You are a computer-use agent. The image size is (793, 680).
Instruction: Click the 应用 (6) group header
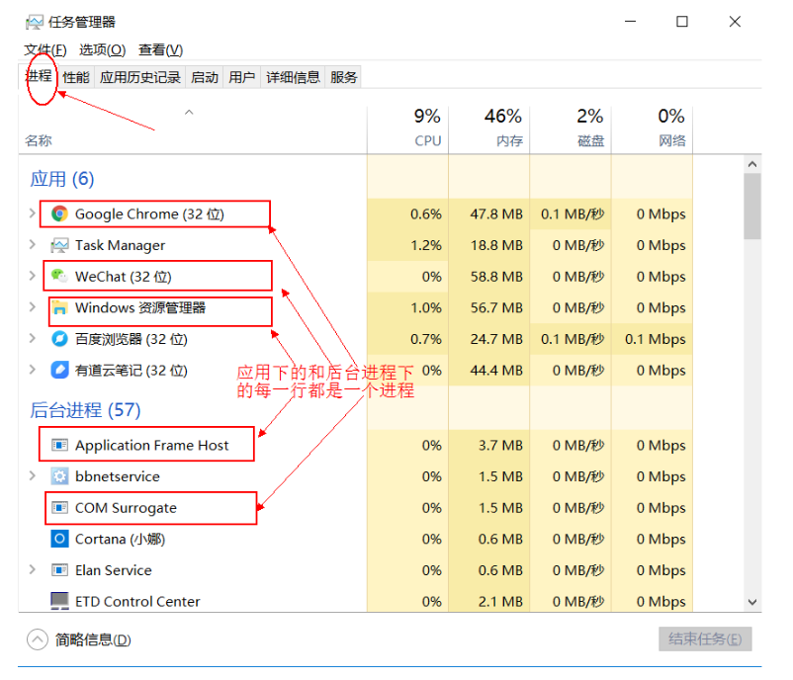pyautogui.click(x=61, y=179)
